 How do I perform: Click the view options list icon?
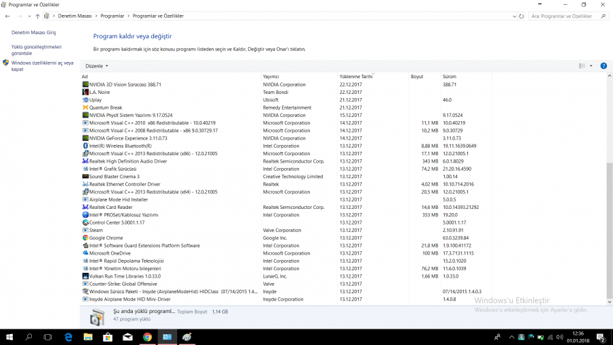[x=582, y=66]
